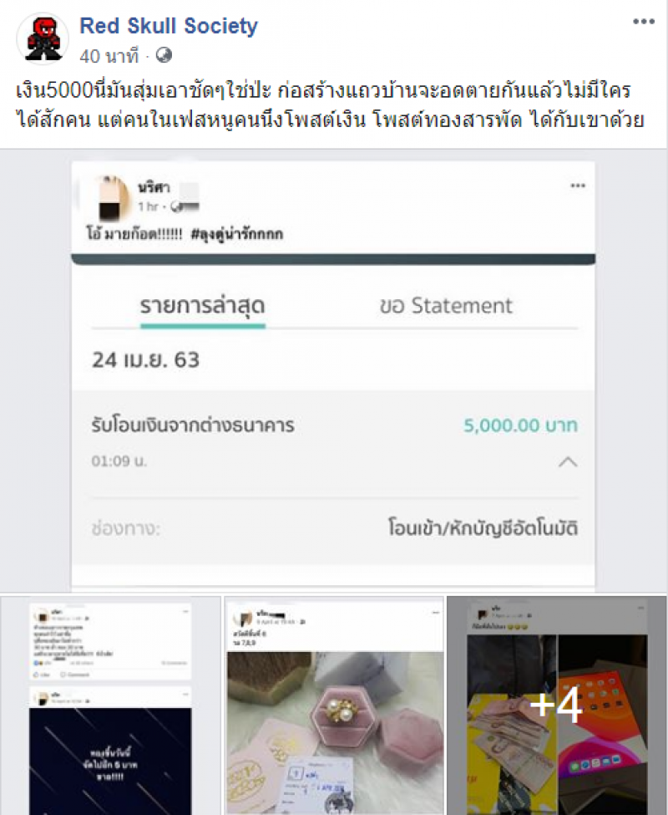This screenshot has height=815, width=668.
Task: Click the inner post's three-dot menu
Action: (x=578, y=186)
